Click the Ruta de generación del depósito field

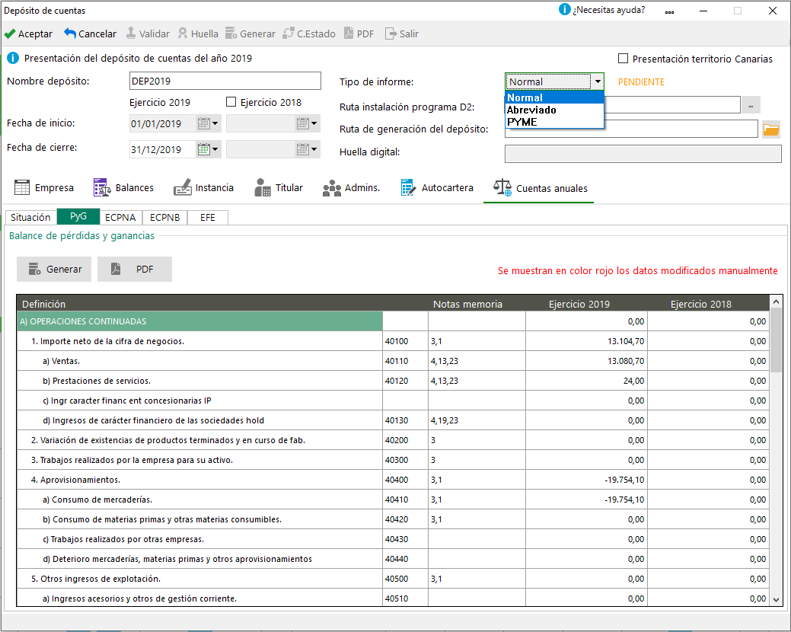(x=631, y=129)
